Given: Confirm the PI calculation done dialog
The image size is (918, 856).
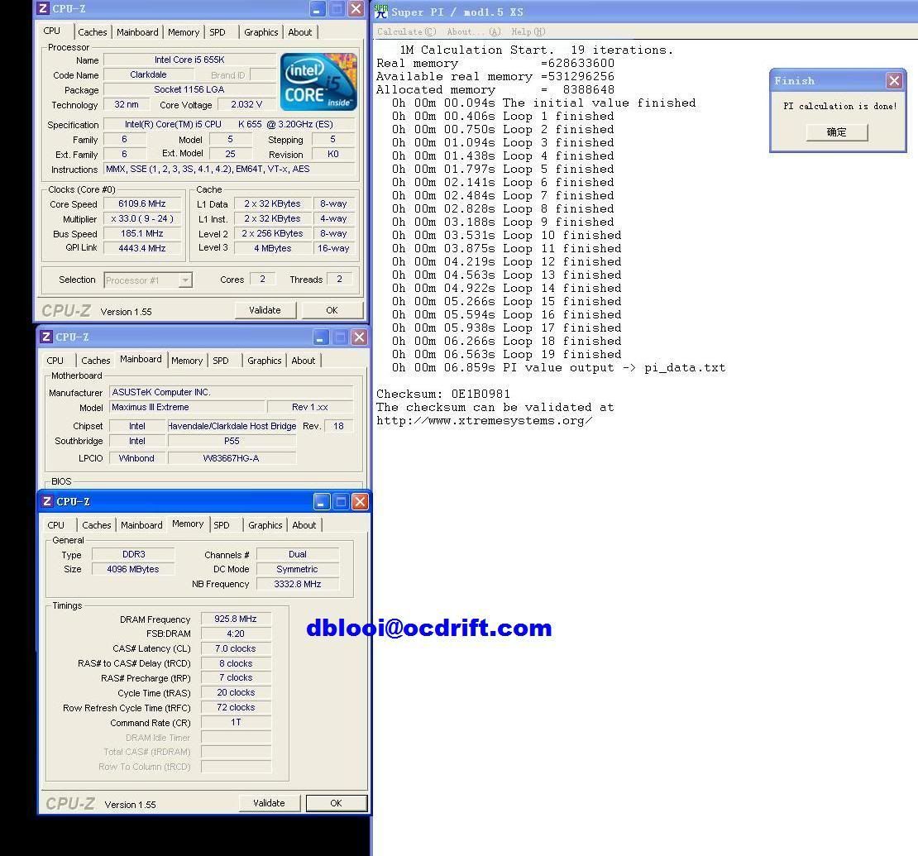Looking at the screenshot, I should click(x=837, y=132).
